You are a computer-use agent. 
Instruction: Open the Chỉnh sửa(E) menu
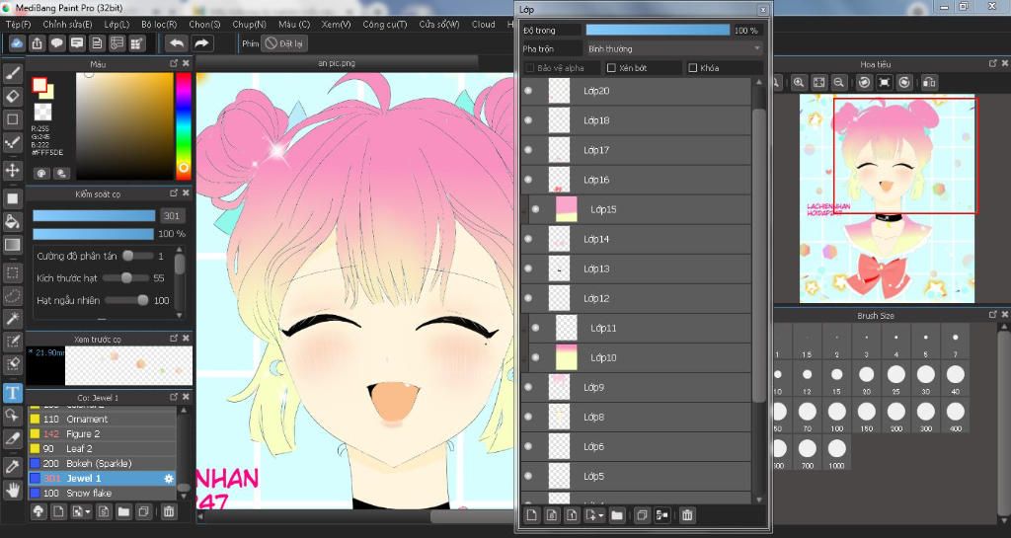68,25
